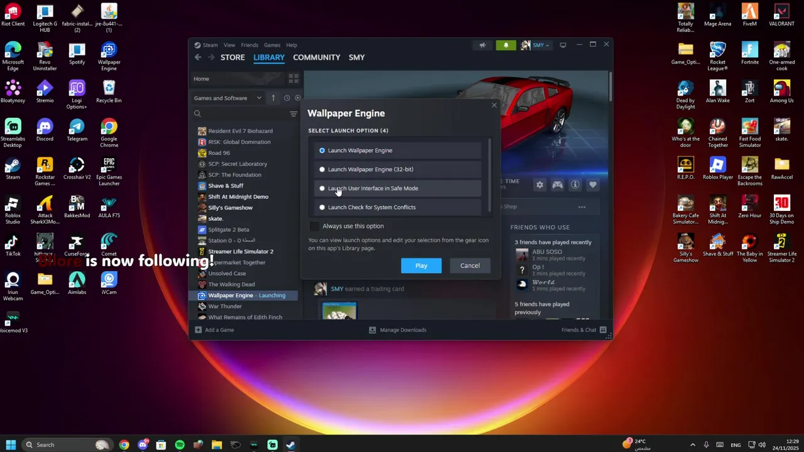Close the Wallpaper Engine dialog with the X

pyautogui.click(x=494, y=105)
